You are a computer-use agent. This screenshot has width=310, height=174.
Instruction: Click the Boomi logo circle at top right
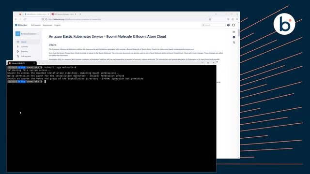click(x=284, y=24)
